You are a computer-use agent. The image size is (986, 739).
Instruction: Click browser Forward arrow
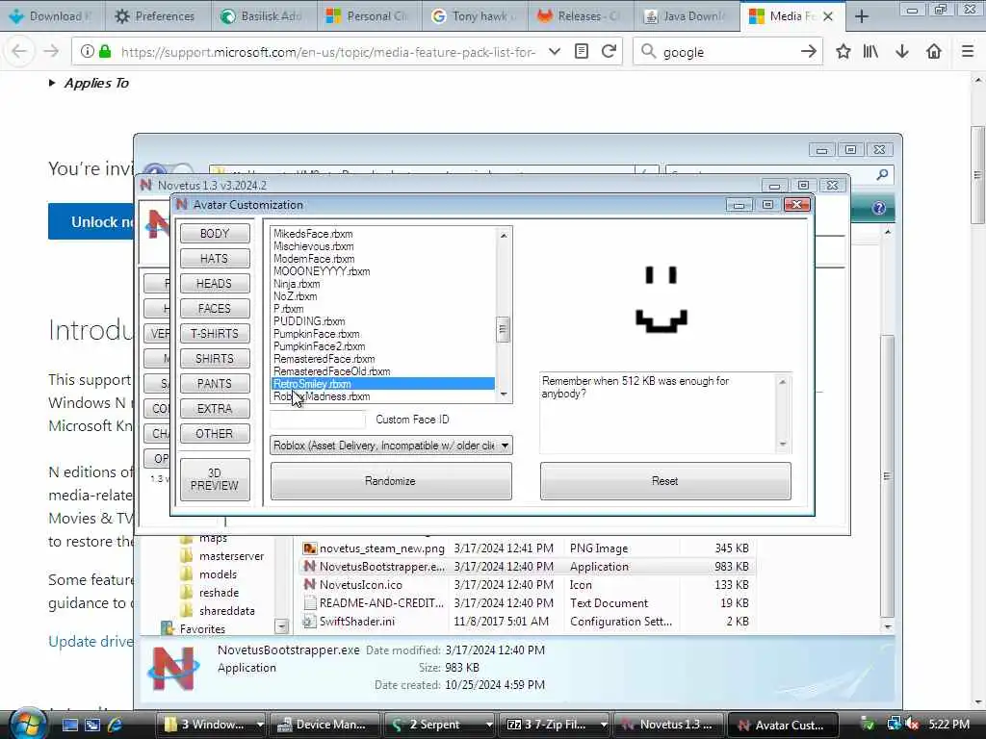pos(51,52)
